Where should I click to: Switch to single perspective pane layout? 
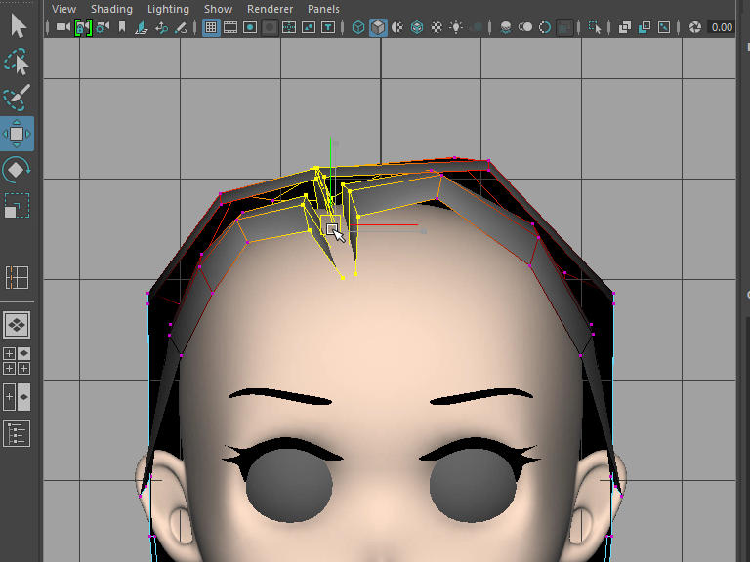tap(17, 325)
